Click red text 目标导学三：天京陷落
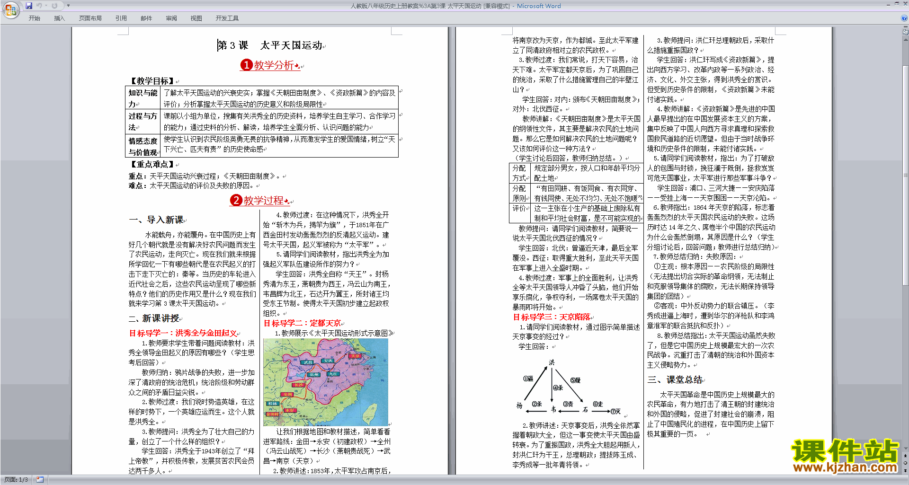This screenshot has width=909, height=485. coord(552,317)
